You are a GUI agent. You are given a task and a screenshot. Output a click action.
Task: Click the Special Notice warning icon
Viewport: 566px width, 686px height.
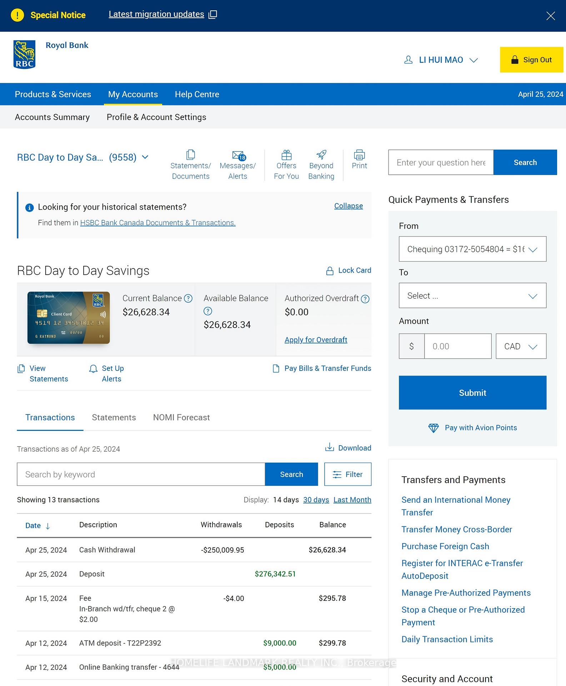click(x=17, y=15)
